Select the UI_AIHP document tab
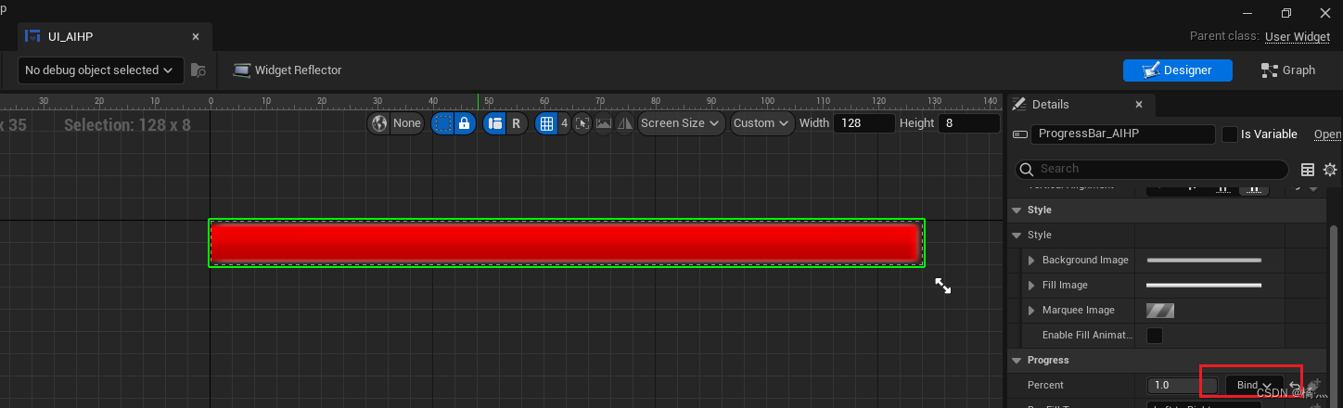 [x=114, y=36]
